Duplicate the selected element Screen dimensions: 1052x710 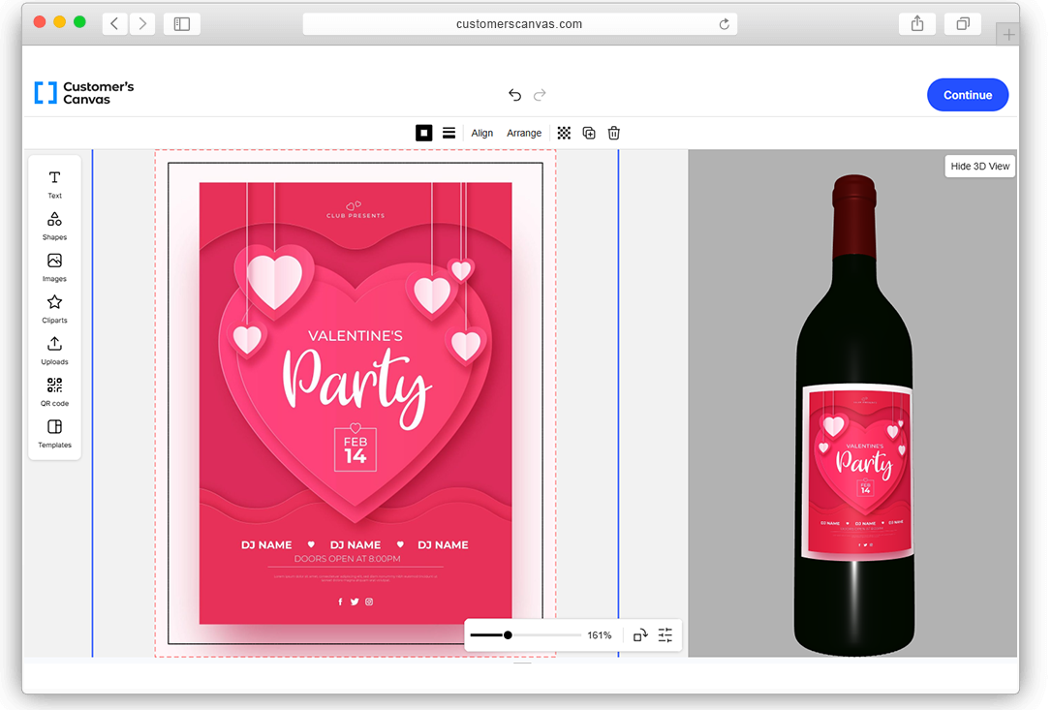[589, 134]
